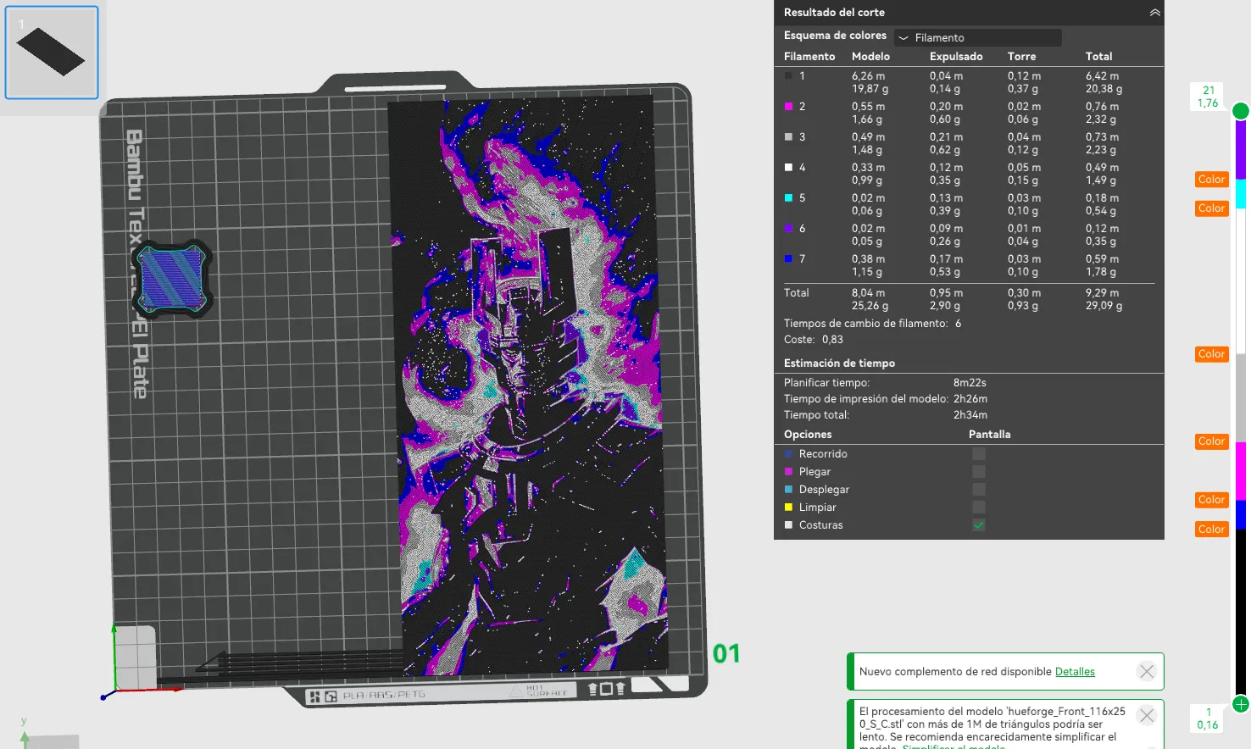Click the plate number 01 label

coord(726,654)
